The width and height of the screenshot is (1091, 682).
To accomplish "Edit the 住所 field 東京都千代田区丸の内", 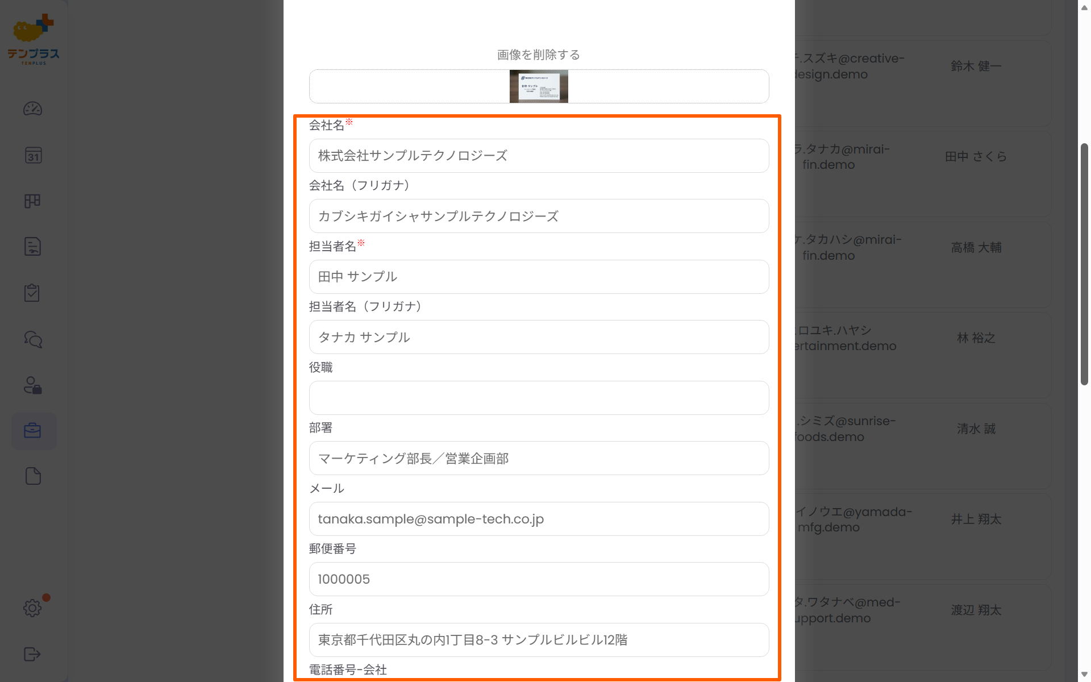I will click(x=539, y=640).
